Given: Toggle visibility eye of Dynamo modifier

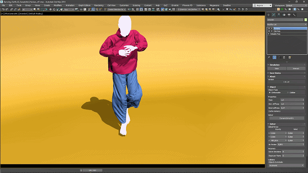Looking at the screenshot, I should [269, 28].
